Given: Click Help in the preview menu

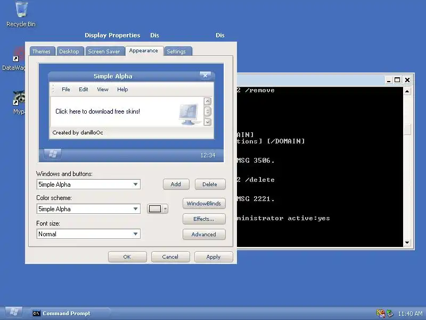Looking at the screenshot, I should (122, 89).
